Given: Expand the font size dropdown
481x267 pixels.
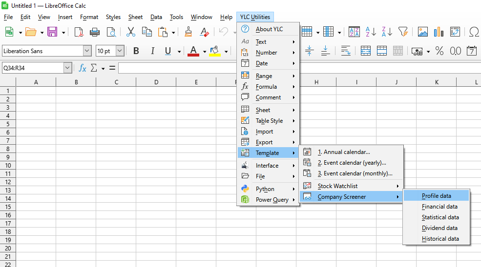Looking at the screenshot, I should pyautogui.click(x=120, y=51).
